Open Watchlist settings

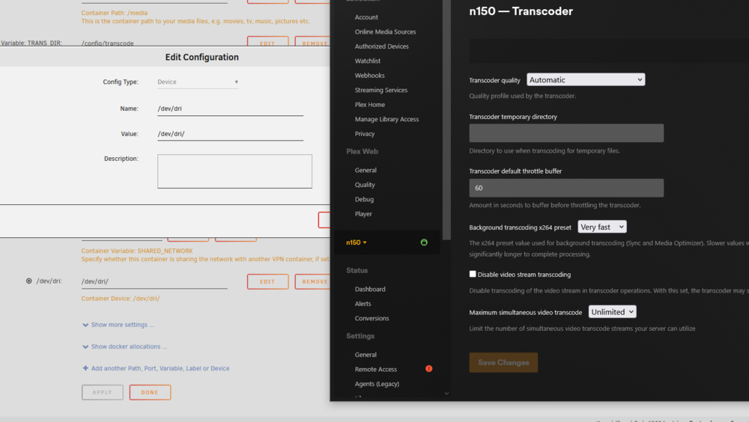coord(367,61)
